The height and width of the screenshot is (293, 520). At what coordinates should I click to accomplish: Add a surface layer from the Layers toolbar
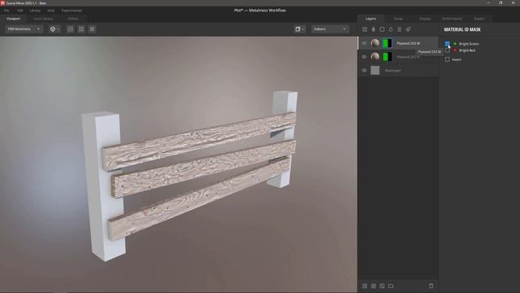[365, 29]
